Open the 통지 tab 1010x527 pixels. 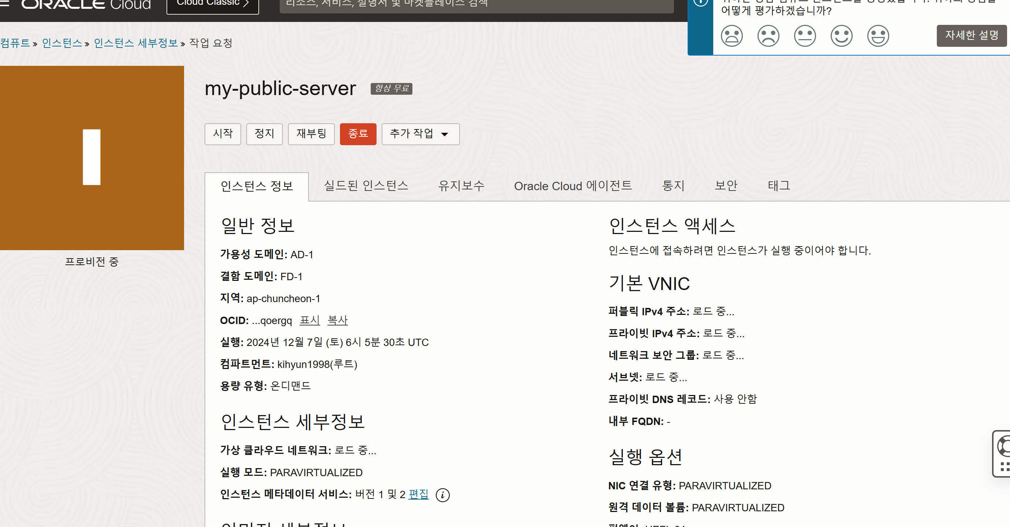coord(673,186)
